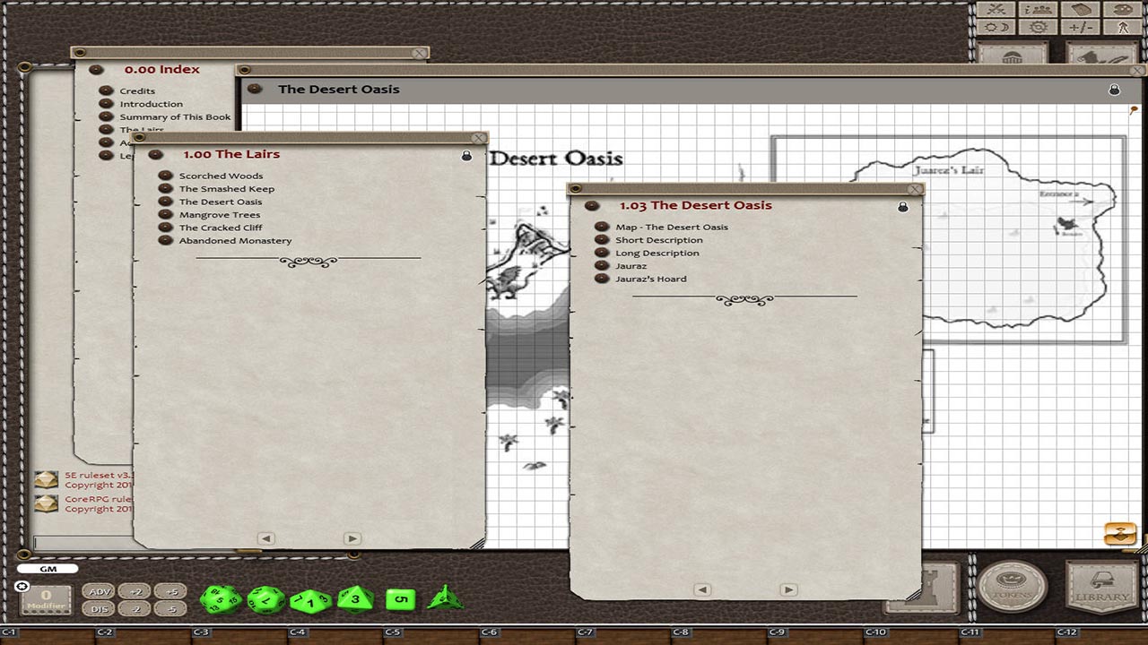This screenshot has width=1148, height=645.
Task: Open the Scorched Woods entry
Action: pos(220,176)
